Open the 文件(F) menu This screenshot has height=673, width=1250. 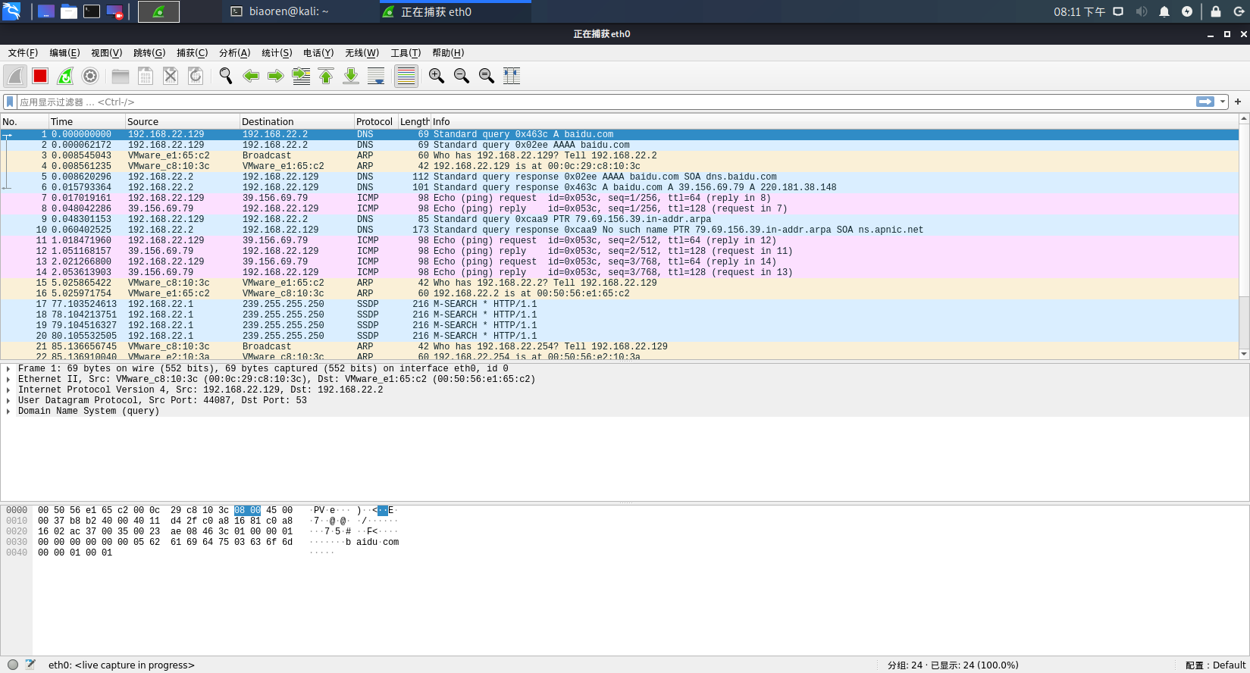coord(23,53)
